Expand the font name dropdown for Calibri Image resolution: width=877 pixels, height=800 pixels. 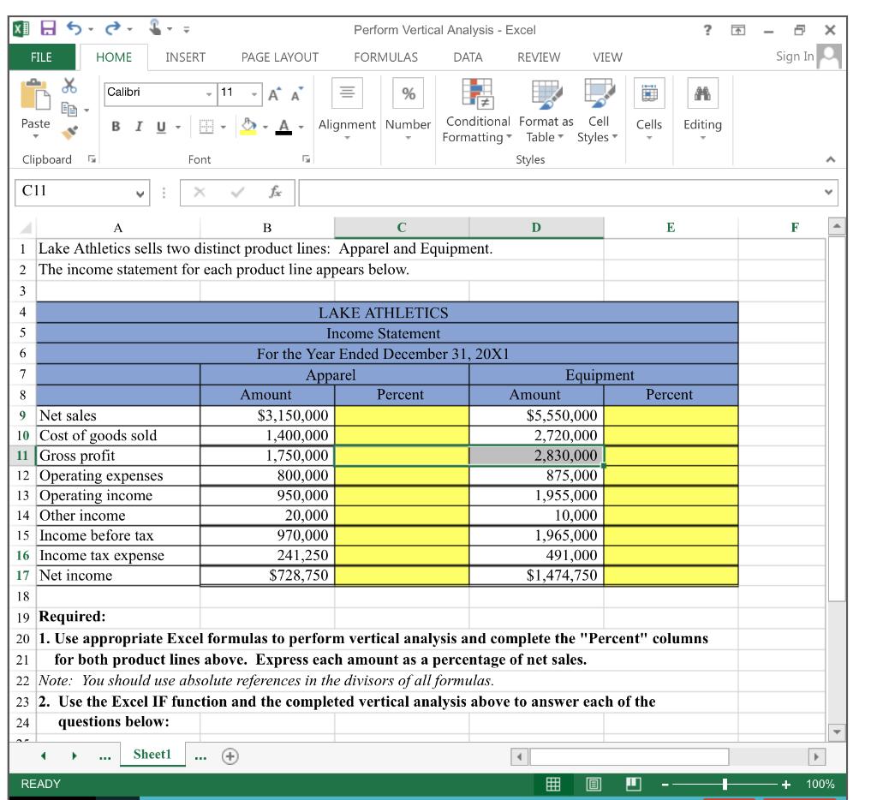pyautogui.click(x=210, y=93)
